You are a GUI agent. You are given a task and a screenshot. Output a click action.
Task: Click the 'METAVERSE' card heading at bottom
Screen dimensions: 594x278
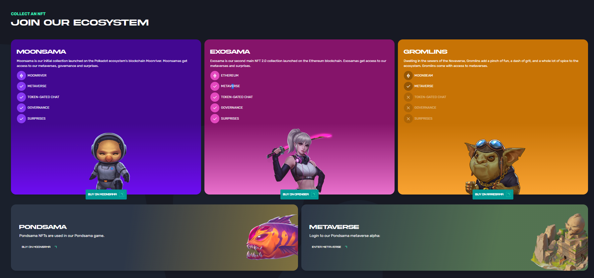tap(334, 227)
